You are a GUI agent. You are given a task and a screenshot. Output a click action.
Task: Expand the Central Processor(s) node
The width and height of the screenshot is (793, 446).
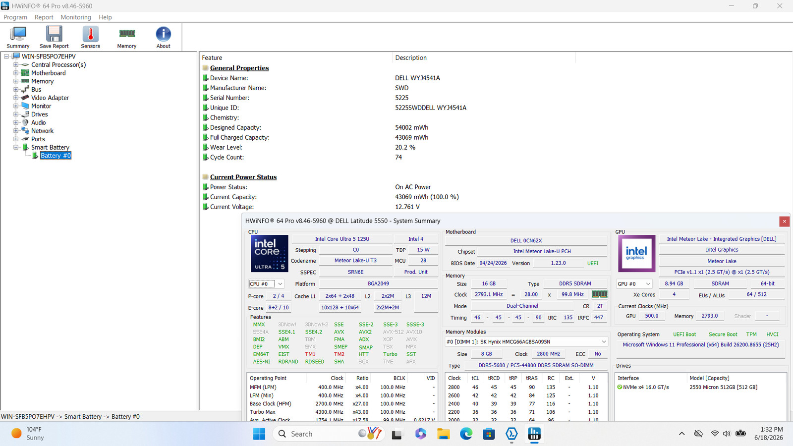click(16, 65)
